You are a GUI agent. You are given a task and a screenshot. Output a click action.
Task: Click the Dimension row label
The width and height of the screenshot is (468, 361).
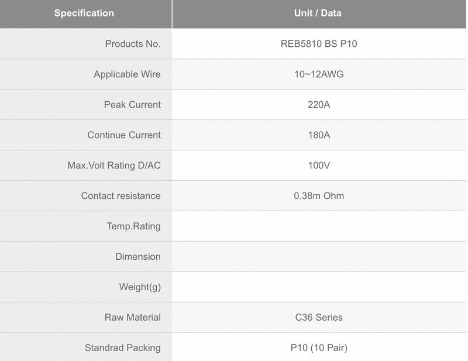coord(138,257)
